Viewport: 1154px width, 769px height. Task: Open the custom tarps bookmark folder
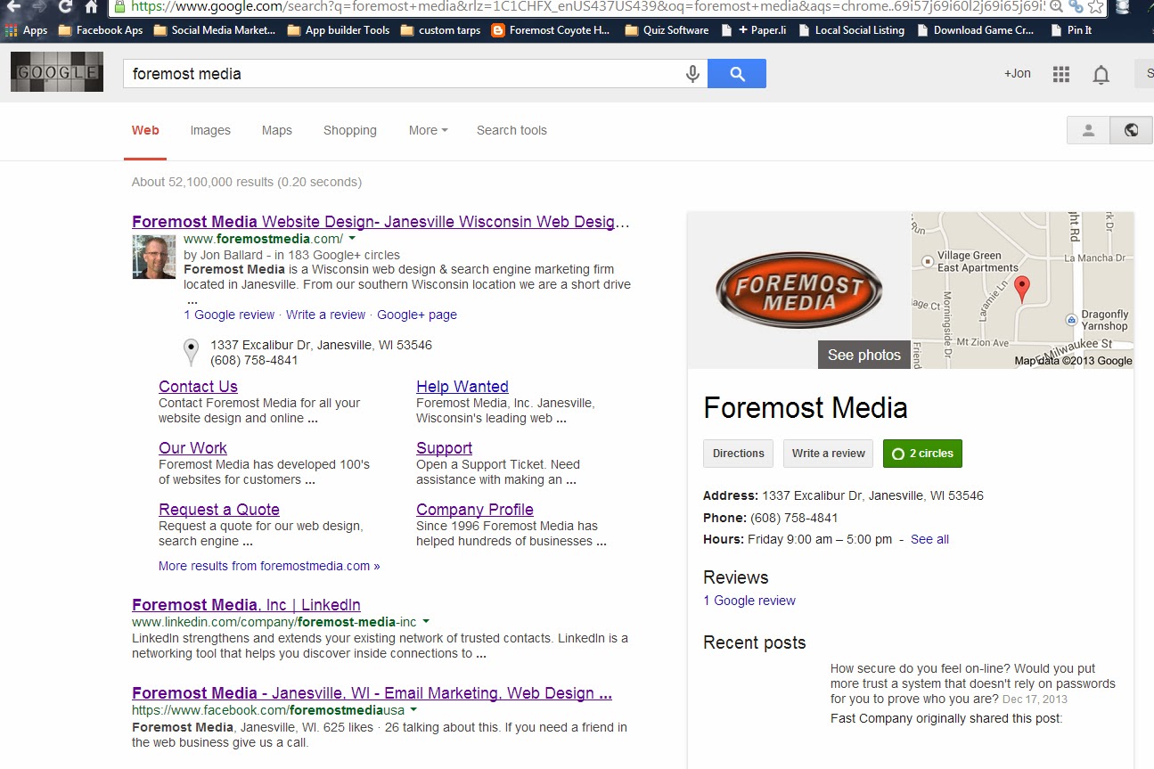pyautogui.click(x=440, y=30)
